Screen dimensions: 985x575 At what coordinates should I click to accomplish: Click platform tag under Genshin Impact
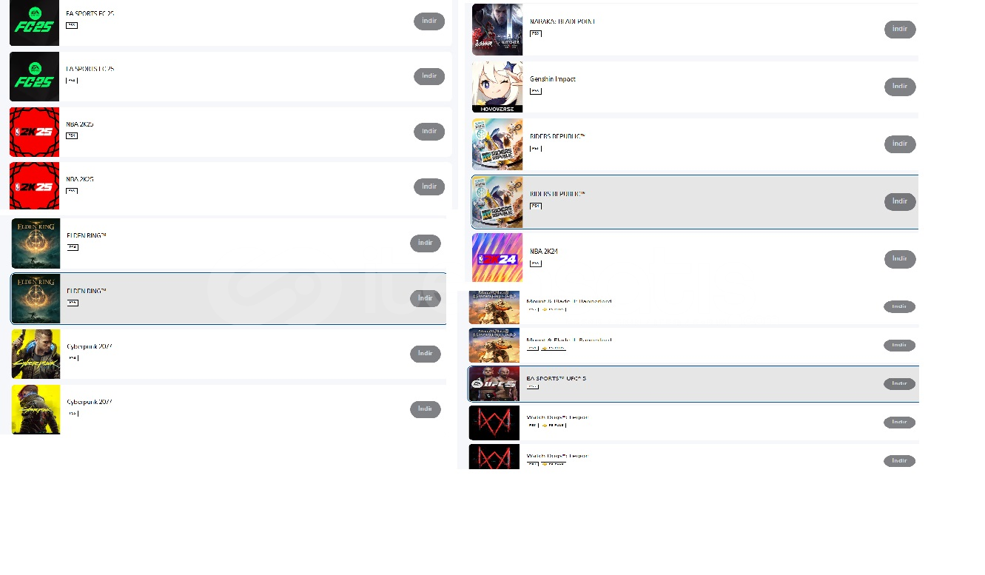tap(536, 92)
